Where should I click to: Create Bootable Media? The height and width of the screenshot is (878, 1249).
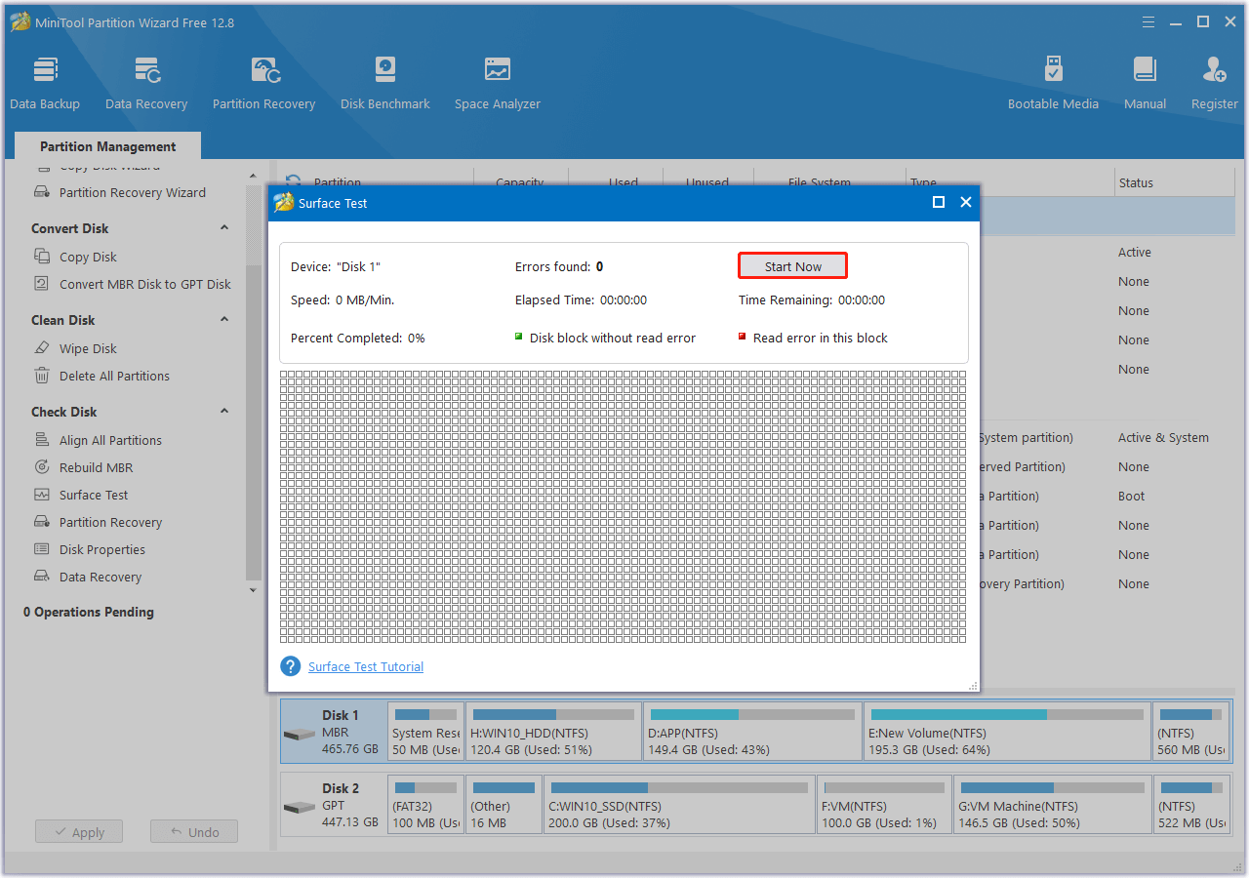[x=1053, y=83]
